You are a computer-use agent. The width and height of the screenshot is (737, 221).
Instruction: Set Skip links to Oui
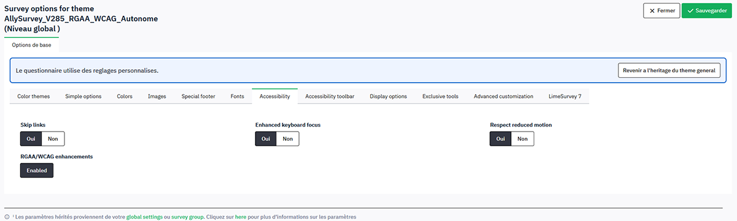pyautogui.click(x=31, y=139)
